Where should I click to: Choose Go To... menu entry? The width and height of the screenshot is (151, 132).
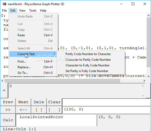[x=33, y=73]
